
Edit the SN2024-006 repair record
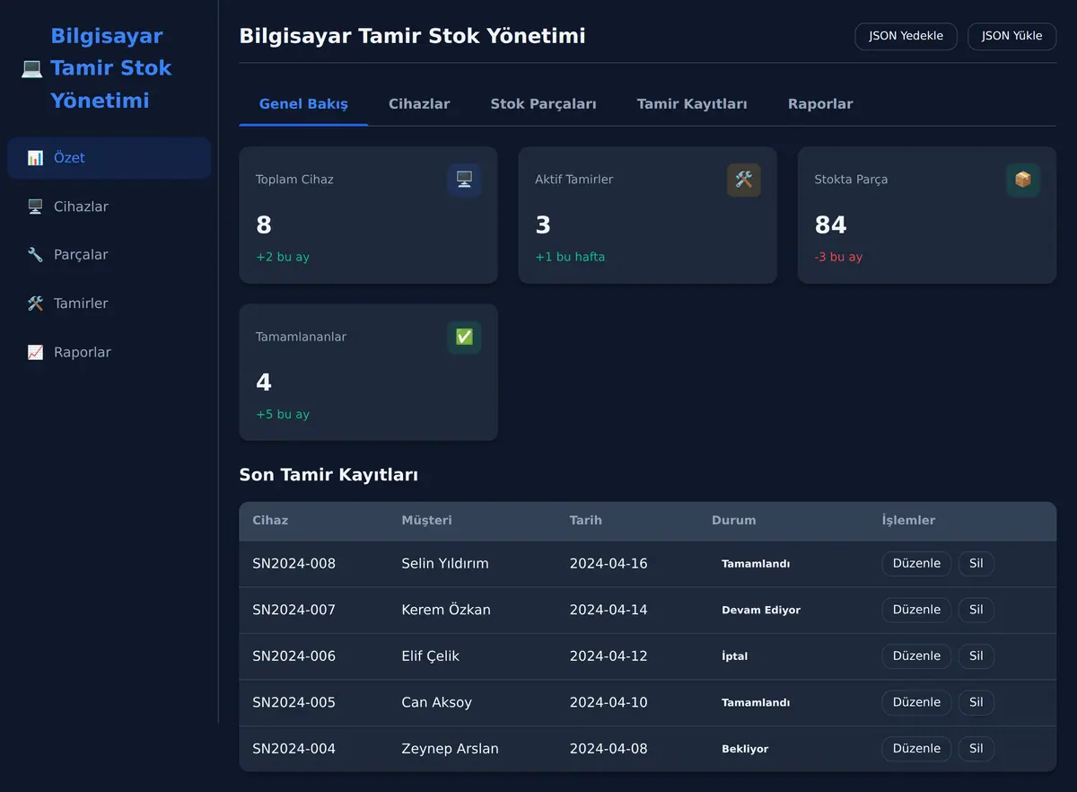pyautogui.click(x=916, y=656)
